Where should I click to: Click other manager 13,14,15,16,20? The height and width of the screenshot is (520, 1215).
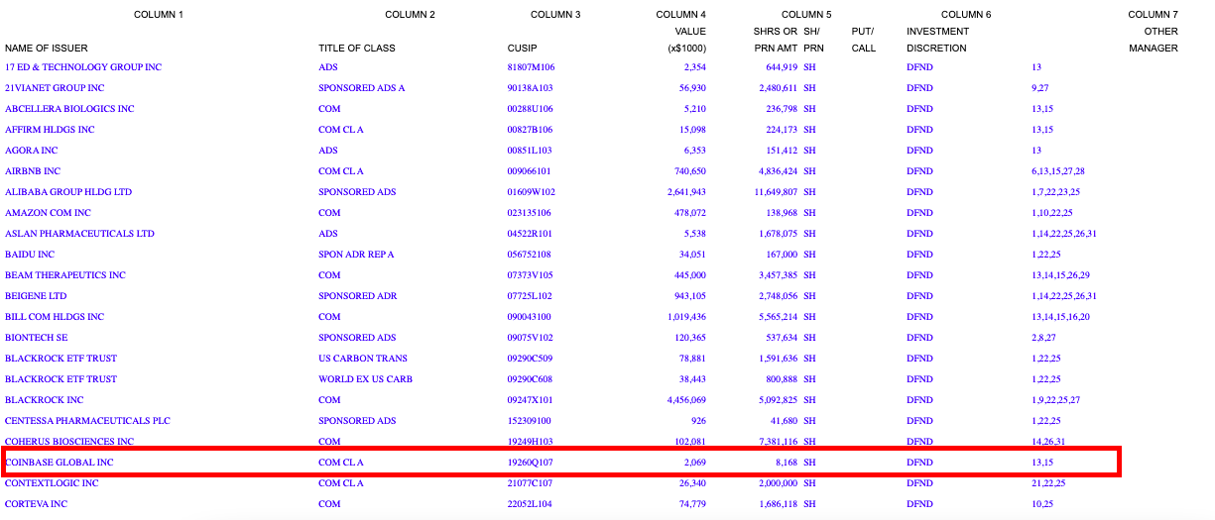1060,317
